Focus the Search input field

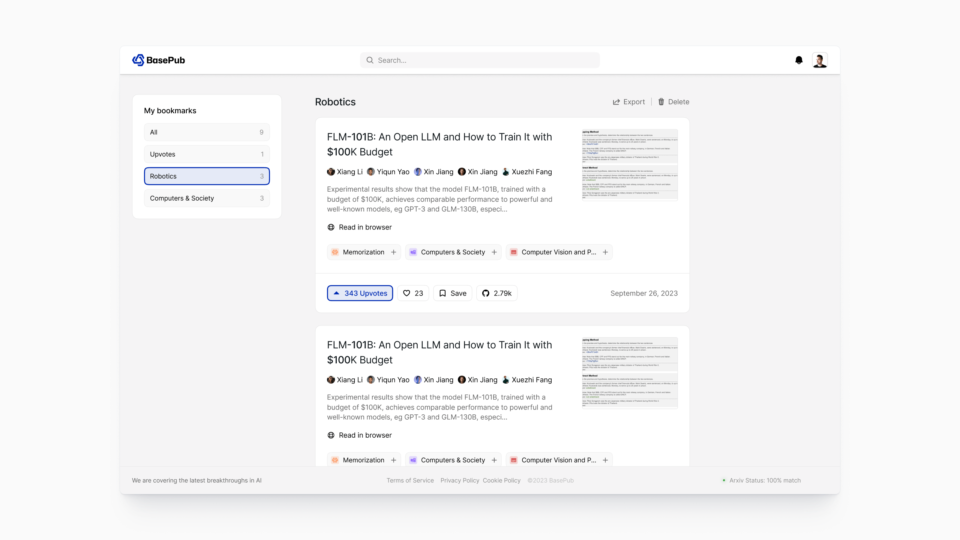point(480,60)
